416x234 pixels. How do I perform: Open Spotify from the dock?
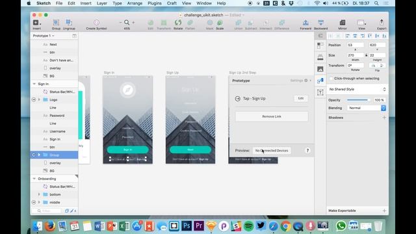pyautogui.click(x=248, y=226)
